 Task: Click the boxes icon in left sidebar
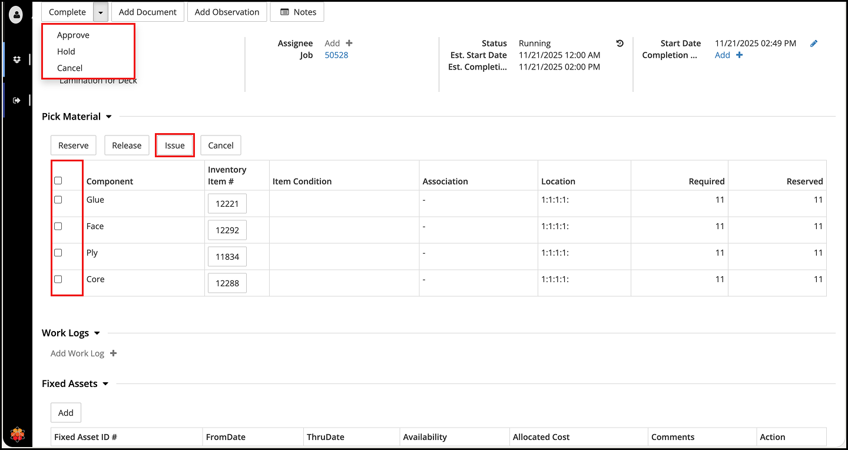[16, 59]
